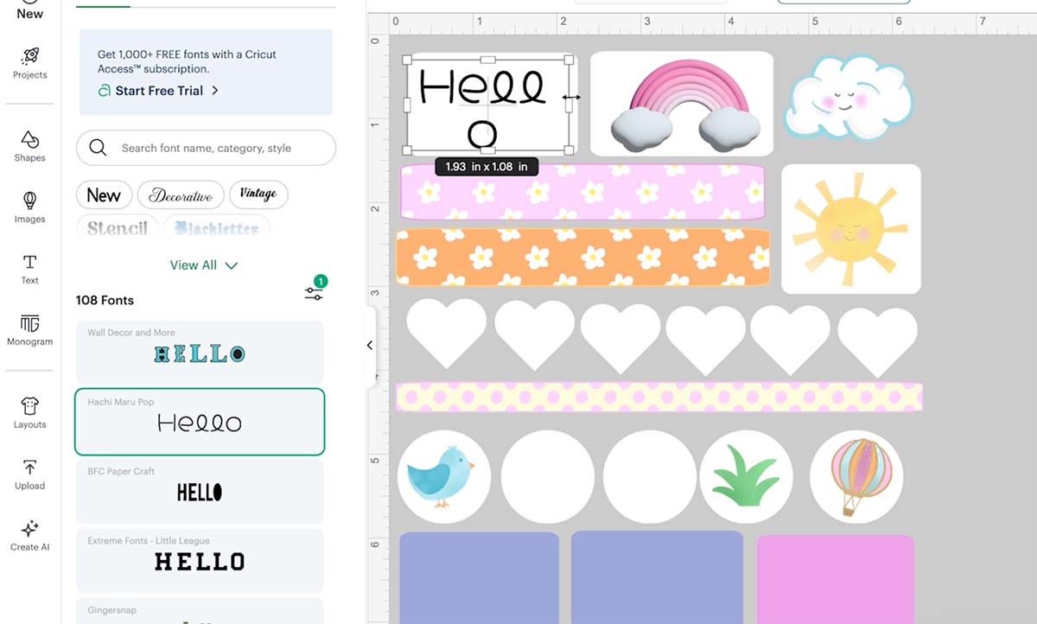Filter fonts by Stencil category
1037x624 pixels.
[117, 228]
